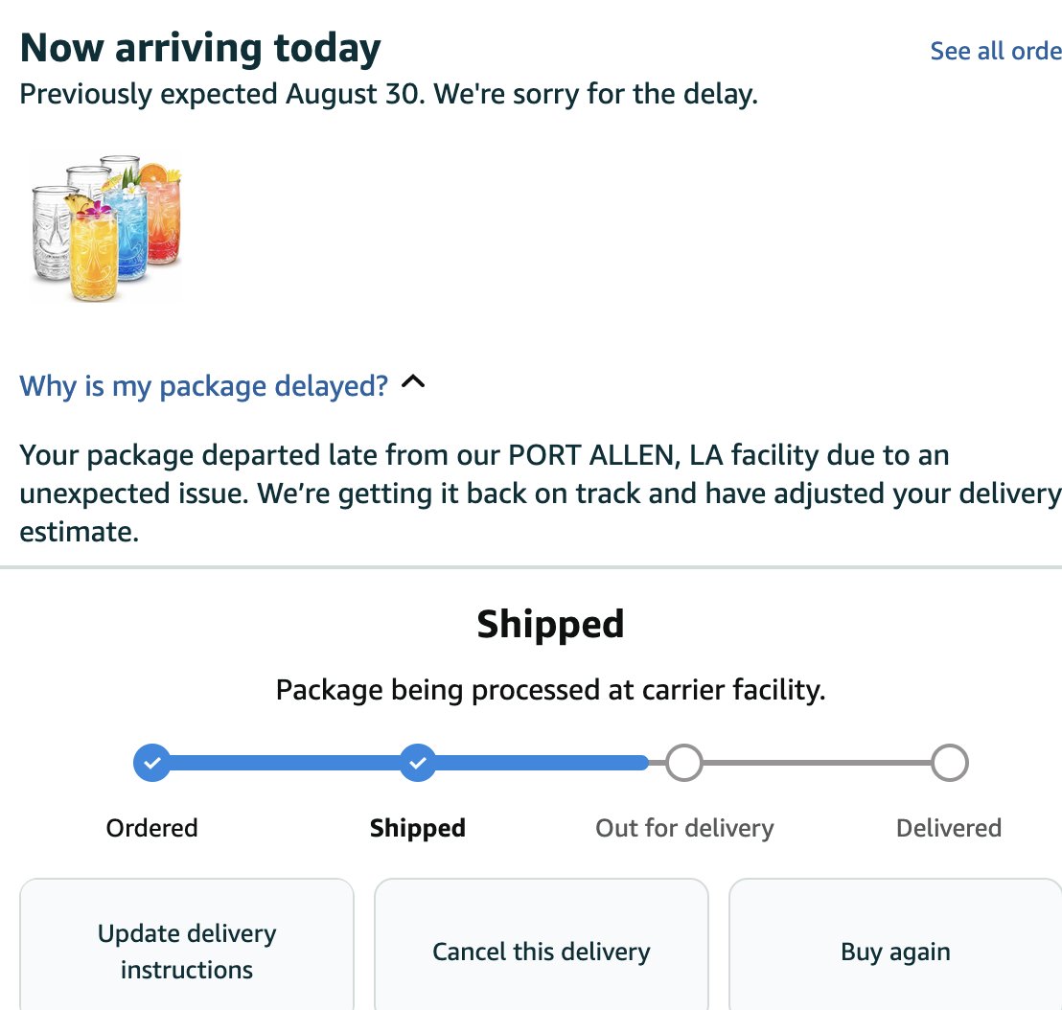Image resolution: width=1062 pixels, height=1010 pixels.
Task: Click the Buy again button
Action: click(x=895, y=951)
